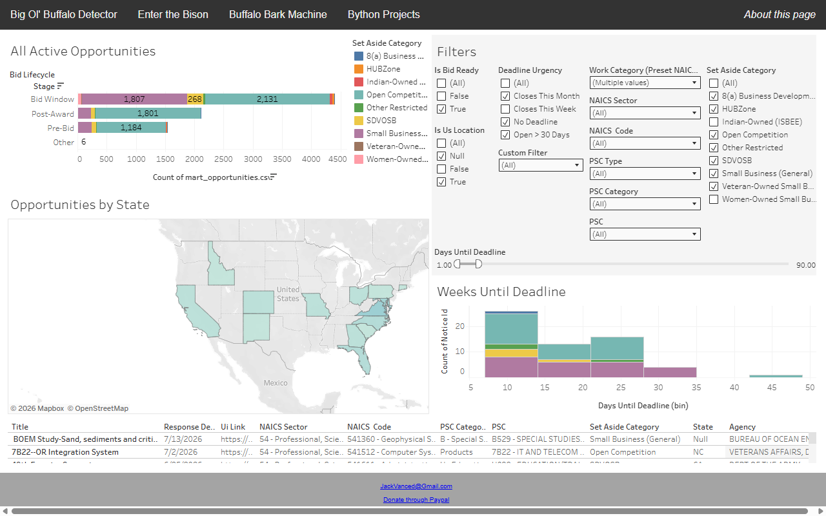Click Bid Window Small Business bar 1,807
826x516 pixels.
pos(134,99)
